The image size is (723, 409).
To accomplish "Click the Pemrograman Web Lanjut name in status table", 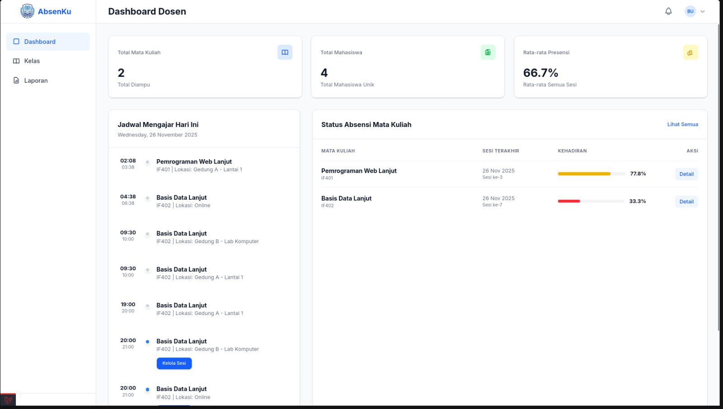I will click(359, 171).
